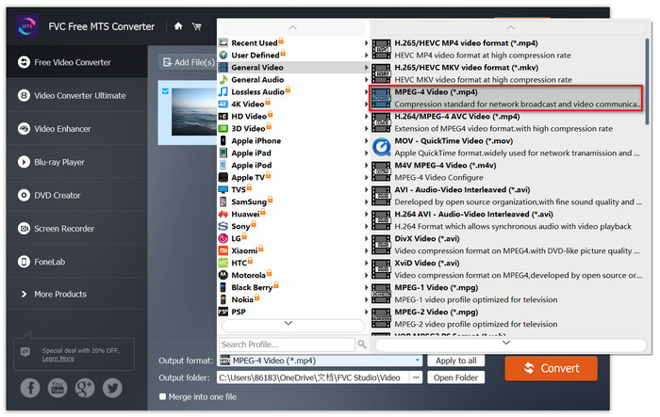Choose M4V MPEG-4 Video format
The height and width of the screenshot is (417, 660).
pyautogui.click(x=507, y=171)
